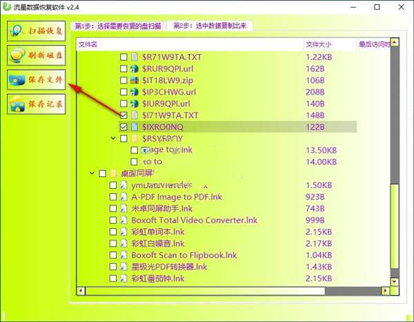Viewport: 414px width, 322px height.
Task: Click the 扫描恢复 scan recovery button
Action: point(36,32)
